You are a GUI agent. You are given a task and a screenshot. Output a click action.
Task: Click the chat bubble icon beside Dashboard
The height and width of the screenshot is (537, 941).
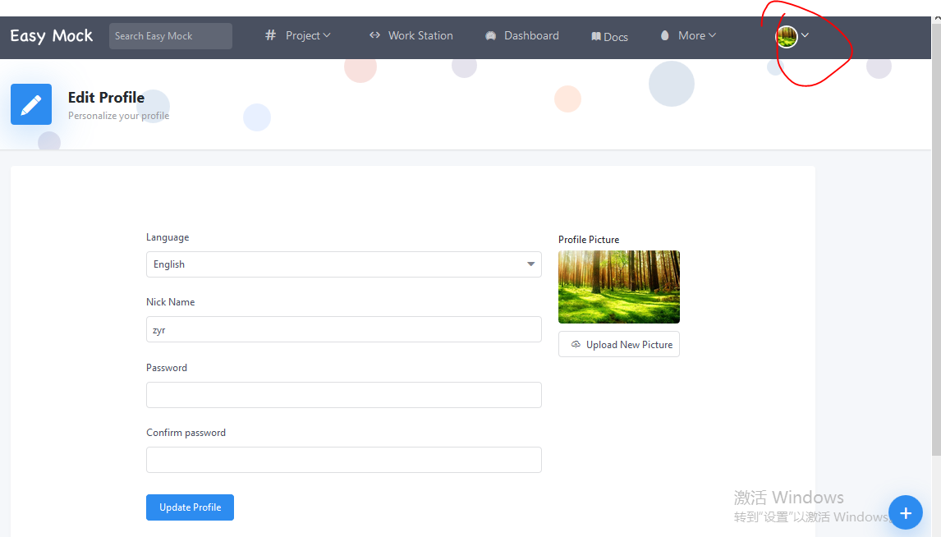[491, 34]
